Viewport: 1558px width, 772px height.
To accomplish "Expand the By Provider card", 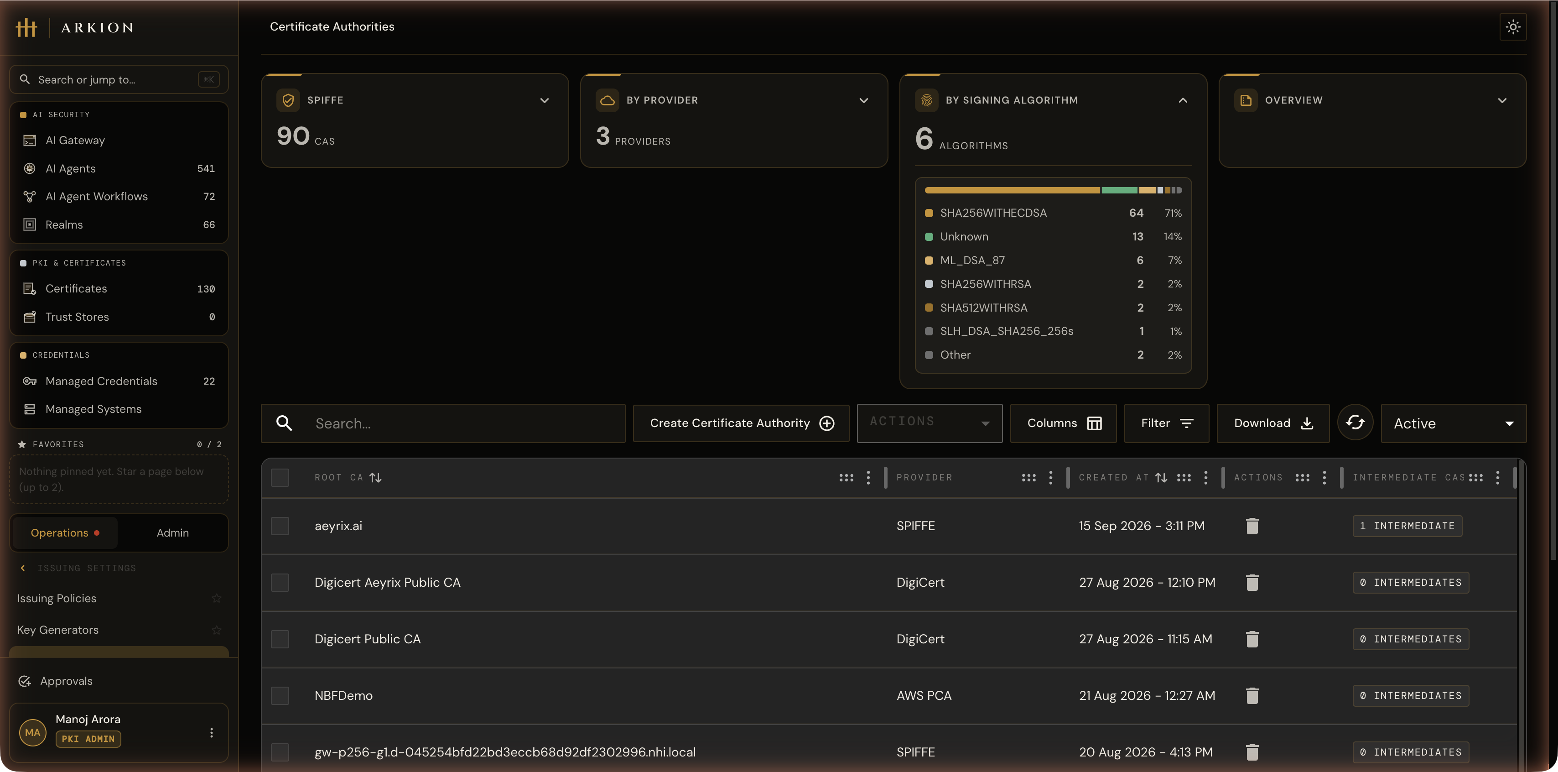I will (x=864, y=100).
